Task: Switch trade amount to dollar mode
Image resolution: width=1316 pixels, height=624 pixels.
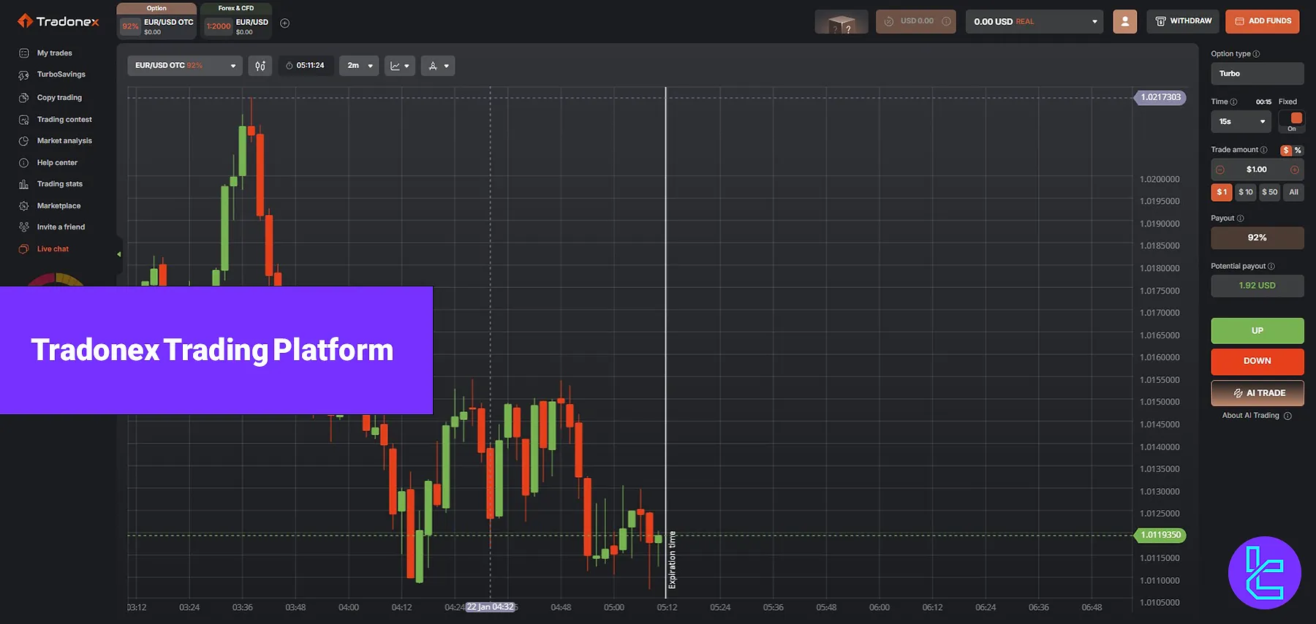Action: [1286, 151]
